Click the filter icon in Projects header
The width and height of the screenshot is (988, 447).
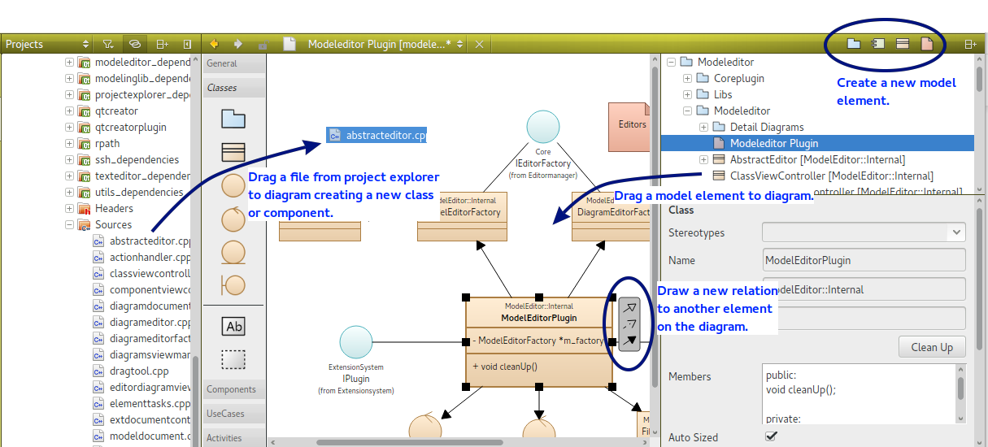coord(108,44)
